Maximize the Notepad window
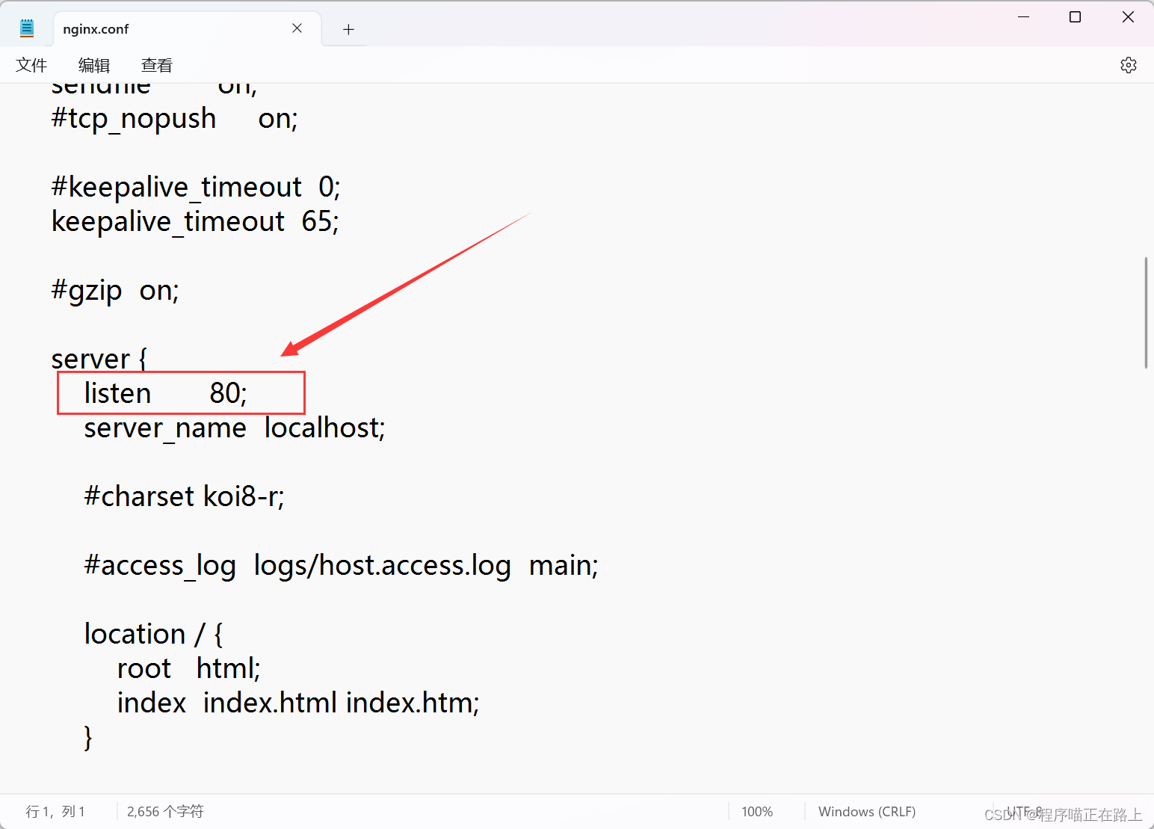This screenshot has width=1154, height=829. (1075, 16)
